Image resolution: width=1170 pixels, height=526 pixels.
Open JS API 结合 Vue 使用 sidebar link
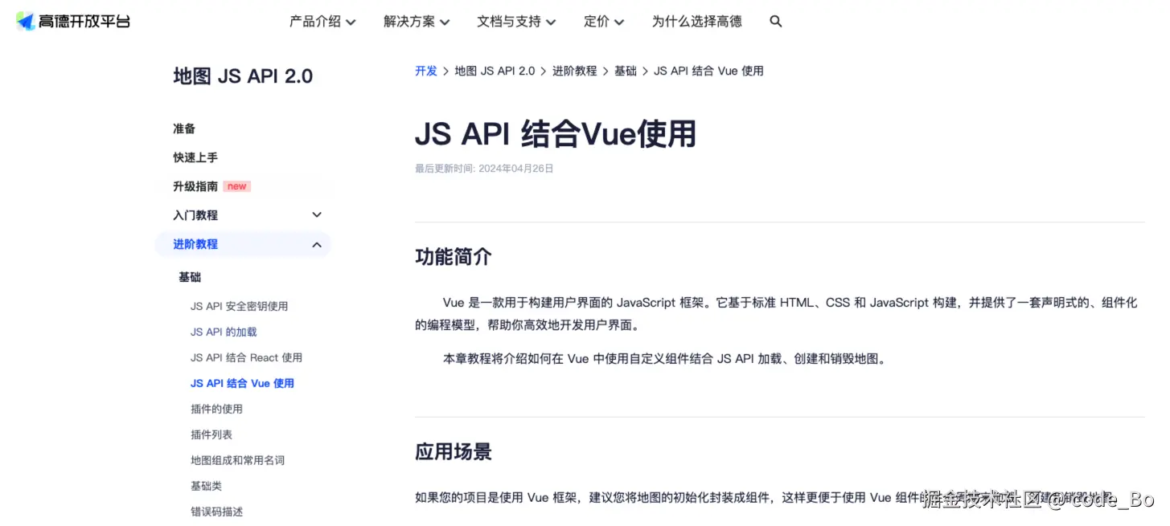[242, 383]
